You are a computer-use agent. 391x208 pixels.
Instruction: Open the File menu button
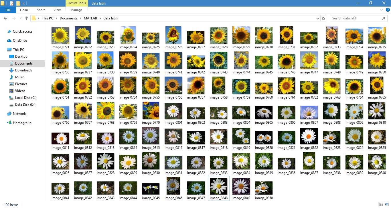(x=8, y=10)
